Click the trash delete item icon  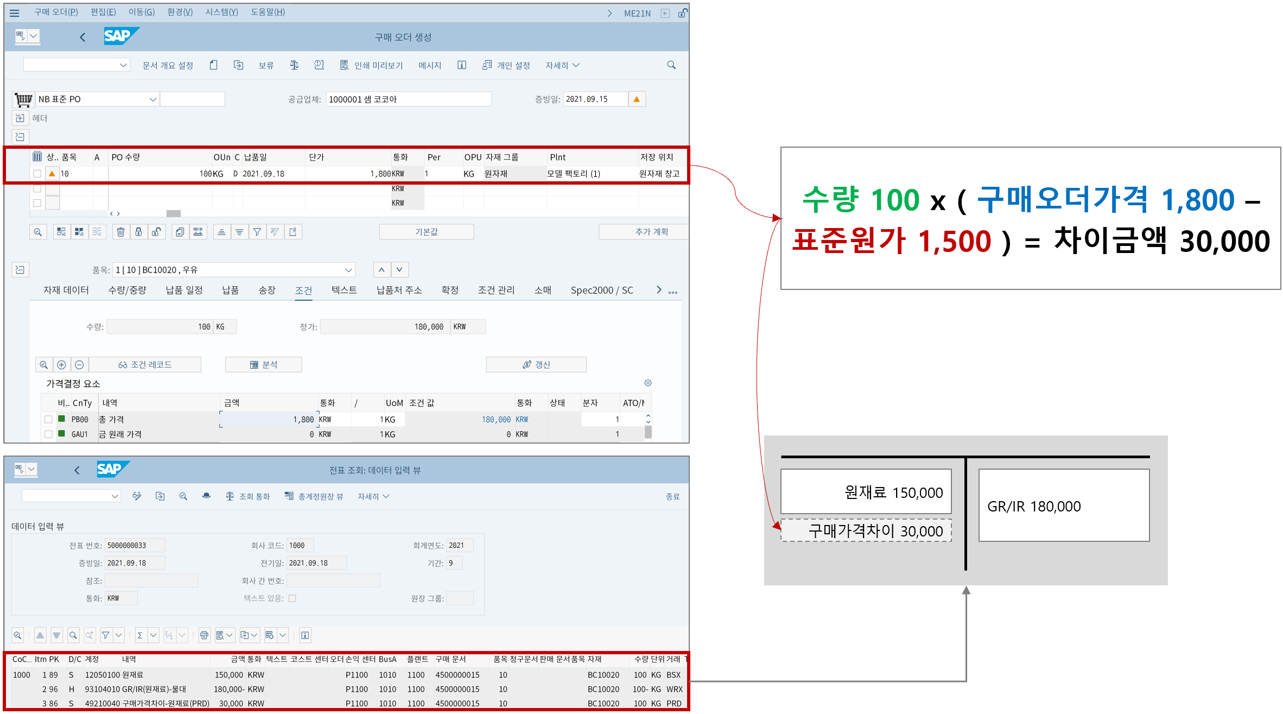point(120,232)
